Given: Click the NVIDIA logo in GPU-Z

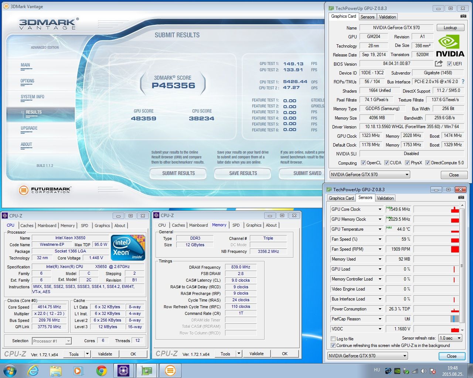Looking at the screenshot, I should (450, 46).
